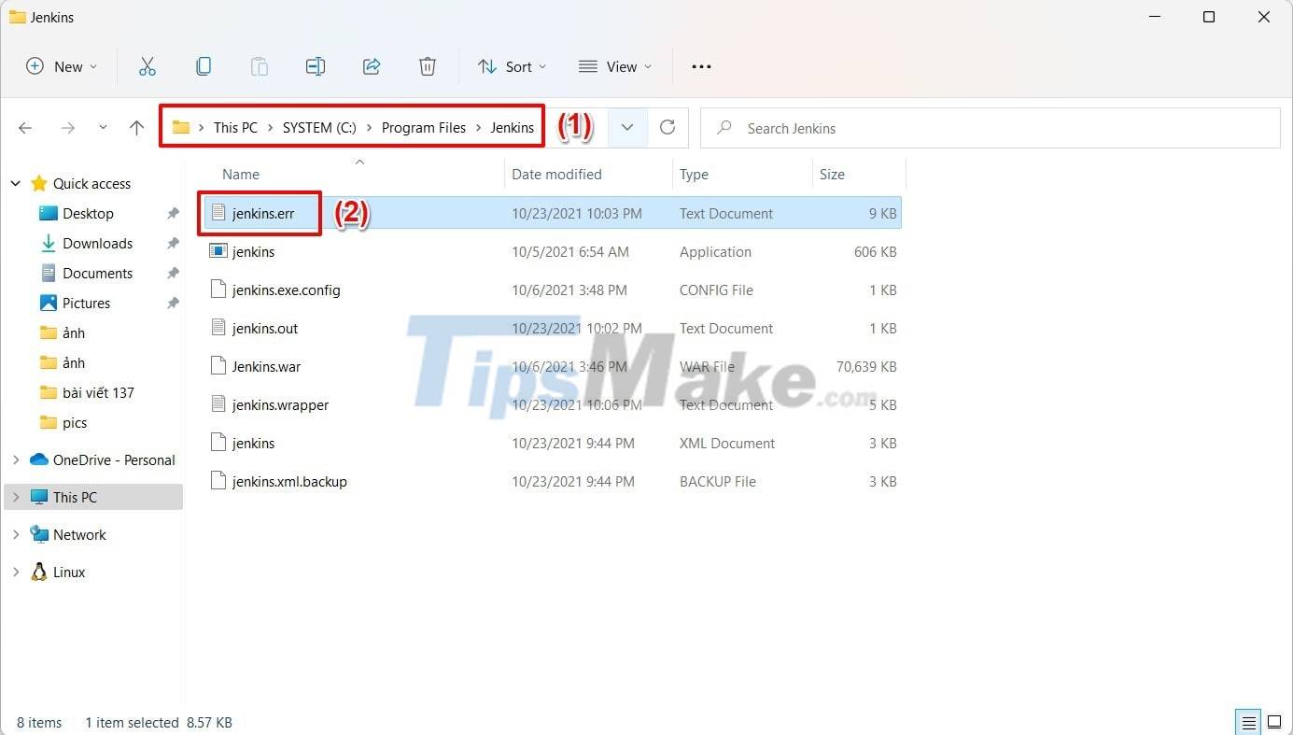Share the selected file via the Share icon
1293x735 pixels.
[372, 66]
